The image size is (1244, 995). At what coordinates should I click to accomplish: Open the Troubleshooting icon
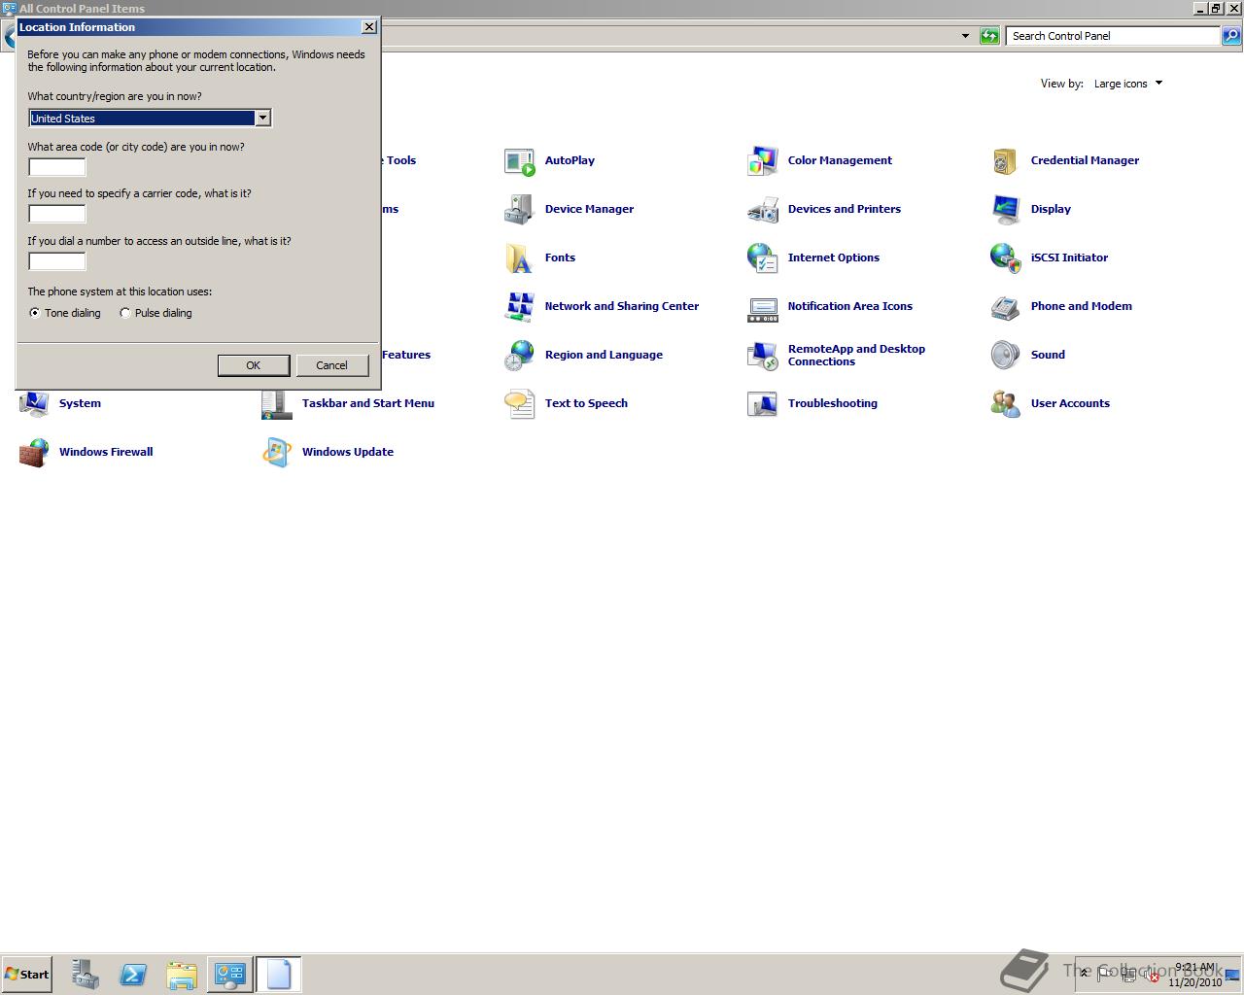point(763,404)
